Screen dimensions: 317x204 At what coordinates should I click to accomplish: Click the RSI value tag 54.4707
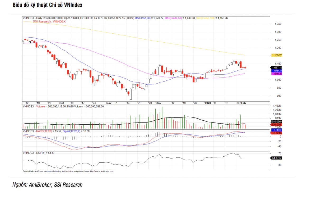point(277,158)
